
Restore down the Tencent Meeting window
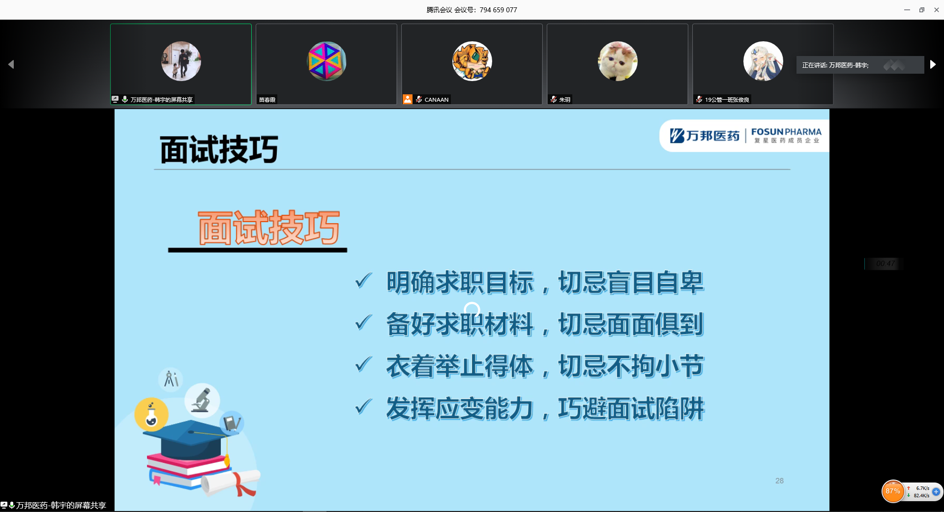[x=922, y=10]
